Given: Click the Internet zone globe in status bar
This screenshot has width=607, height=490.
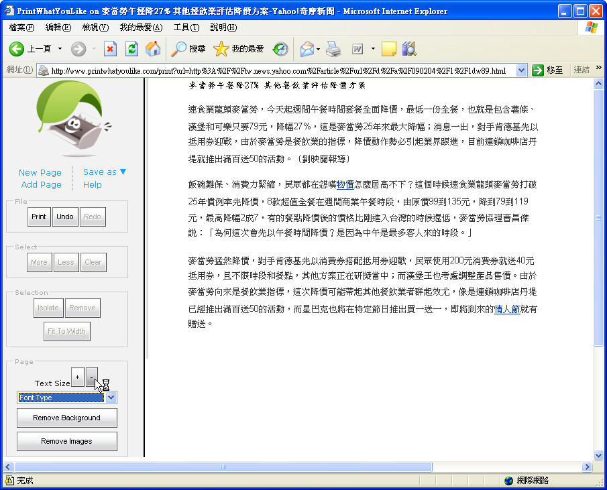Looking at the screenshot, I should [508, 481].
